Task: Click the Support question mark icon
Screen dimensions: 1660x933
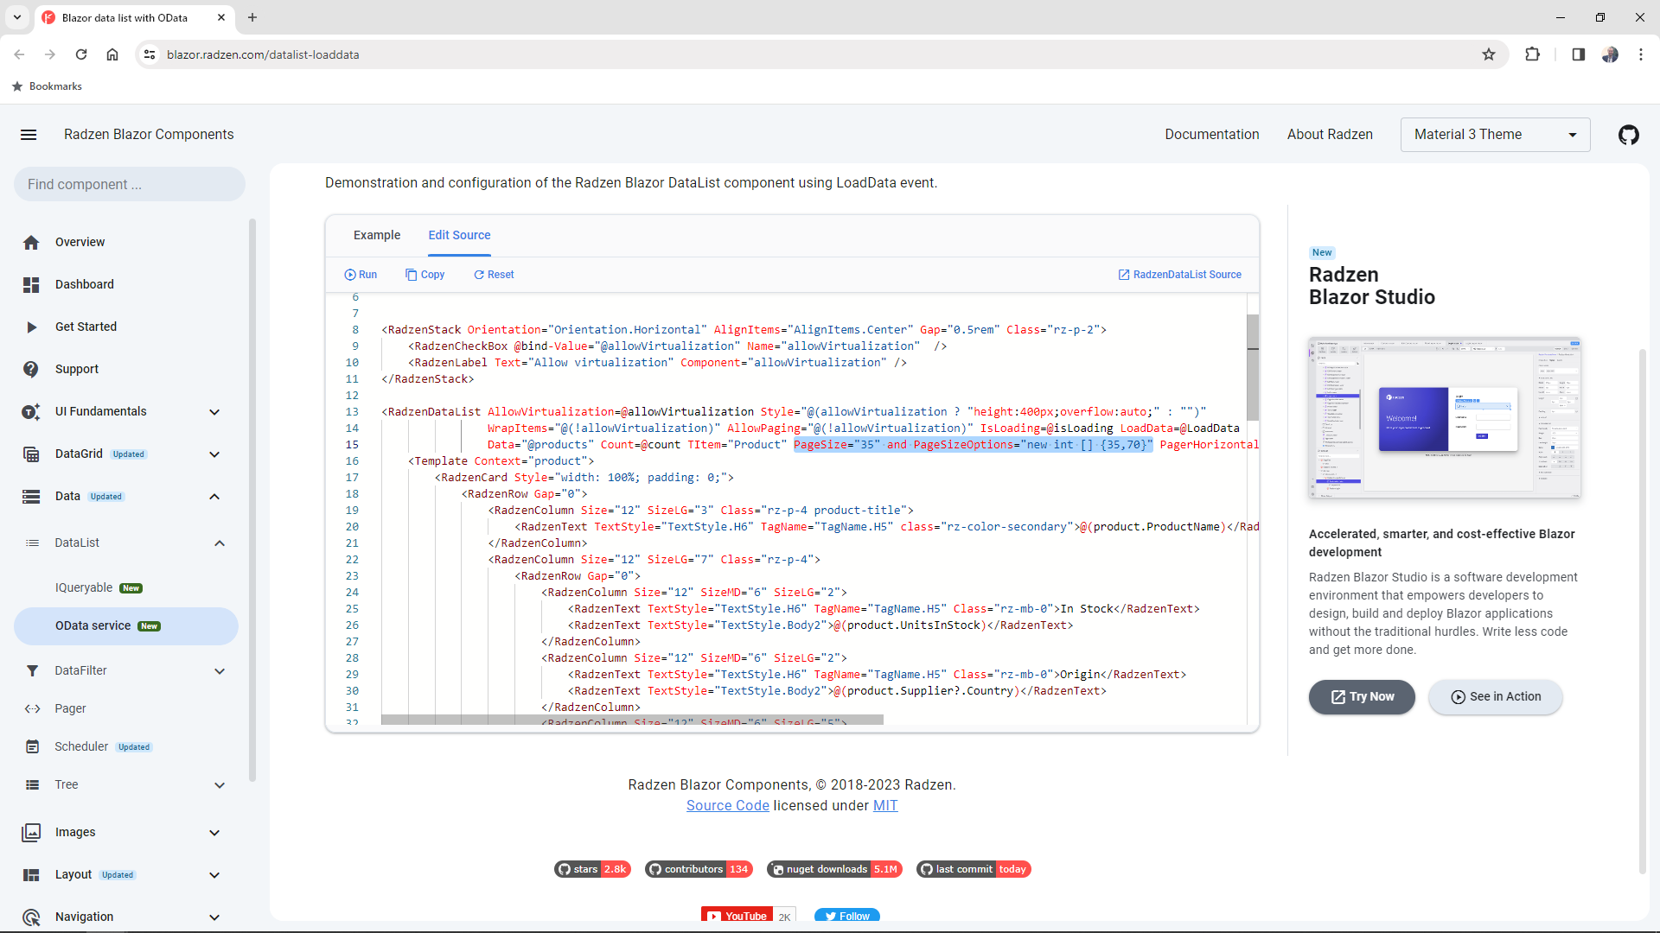Action: click(31, 370)
